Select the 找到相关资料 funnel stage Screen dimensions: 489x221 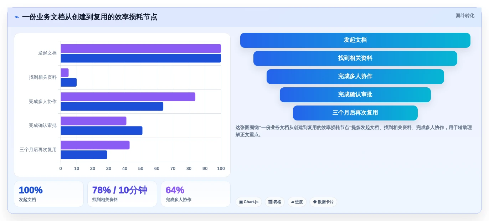click(355, 58)
